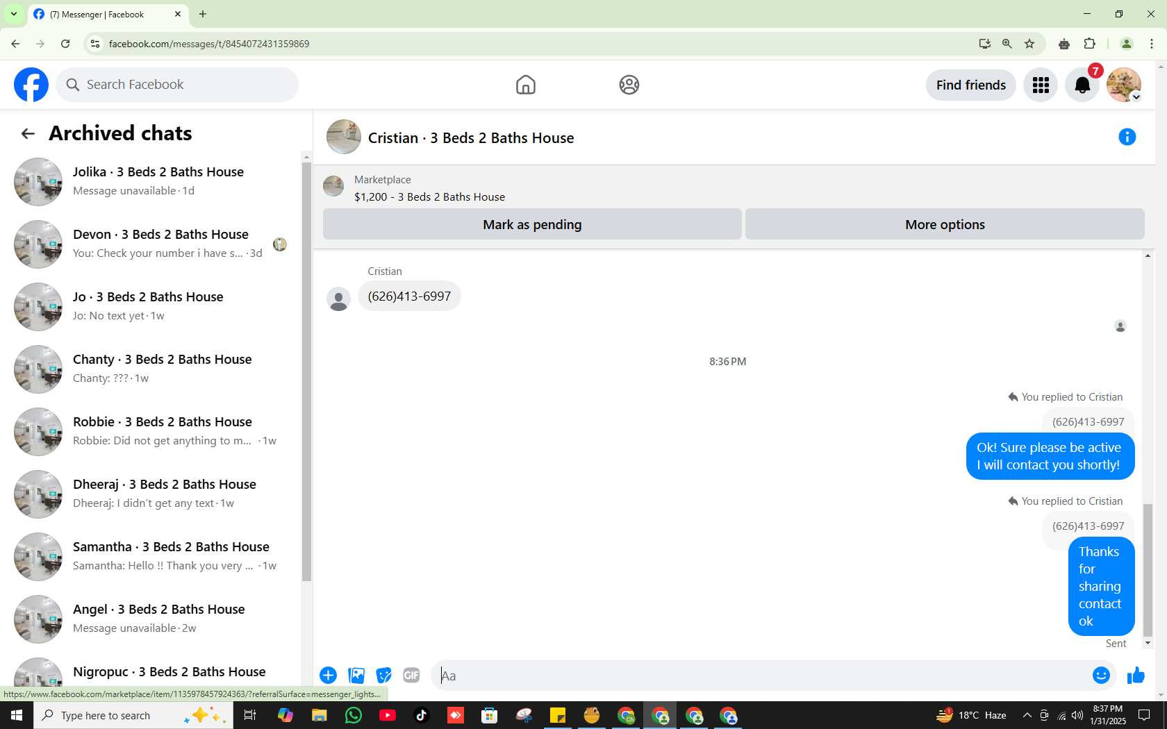Click the conversation scrollbar thumb
Viewport: 1167px width, 729px height.
1148,571
